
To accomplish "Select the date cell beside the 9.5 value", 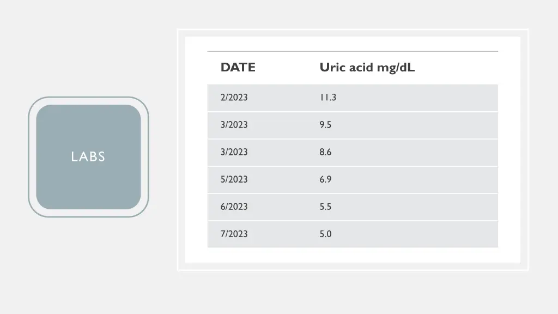I will pos(234,125).
